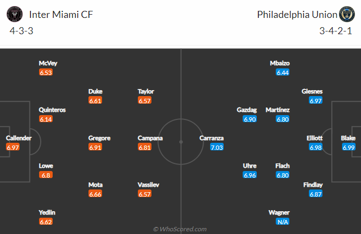Open the Philadelphia Union team name
Viewport: 361px width, 234px height.
(297, 15)
